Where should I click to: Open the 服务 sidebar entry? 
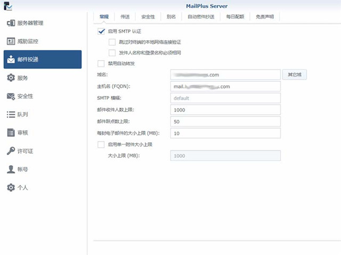[x=43, y=78]
